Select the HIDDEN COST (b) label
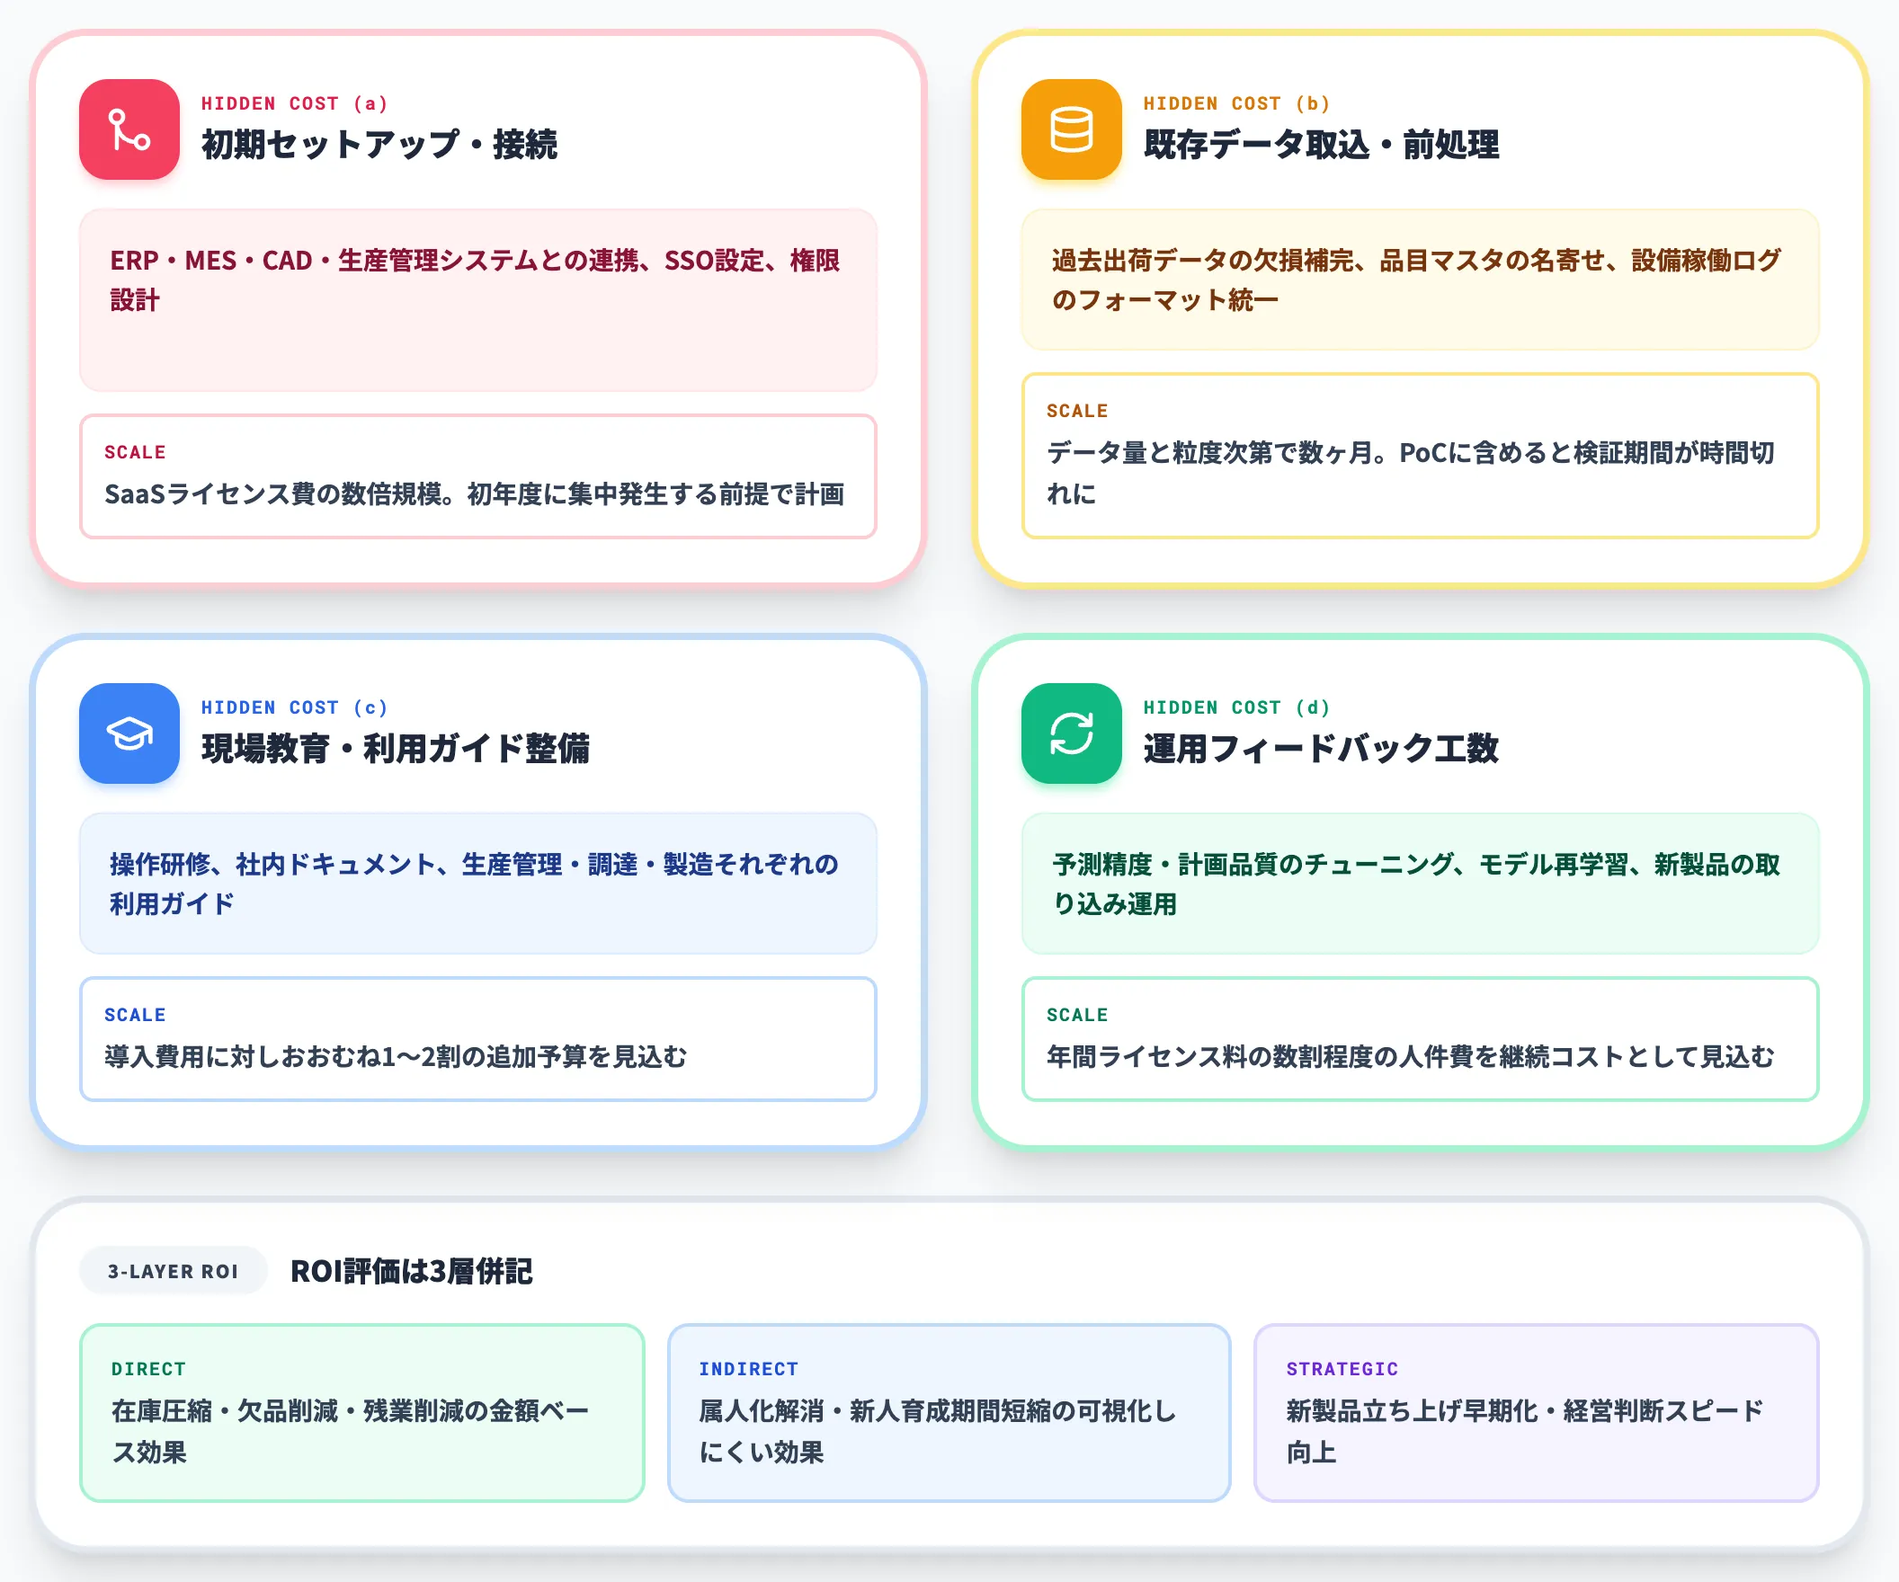Screen dimensions: 1899x1582 click(1237, 104)
